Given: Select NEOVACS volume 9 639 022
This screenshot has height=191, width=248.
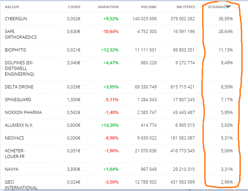Looking at the screenshot, I should point(147,138).
